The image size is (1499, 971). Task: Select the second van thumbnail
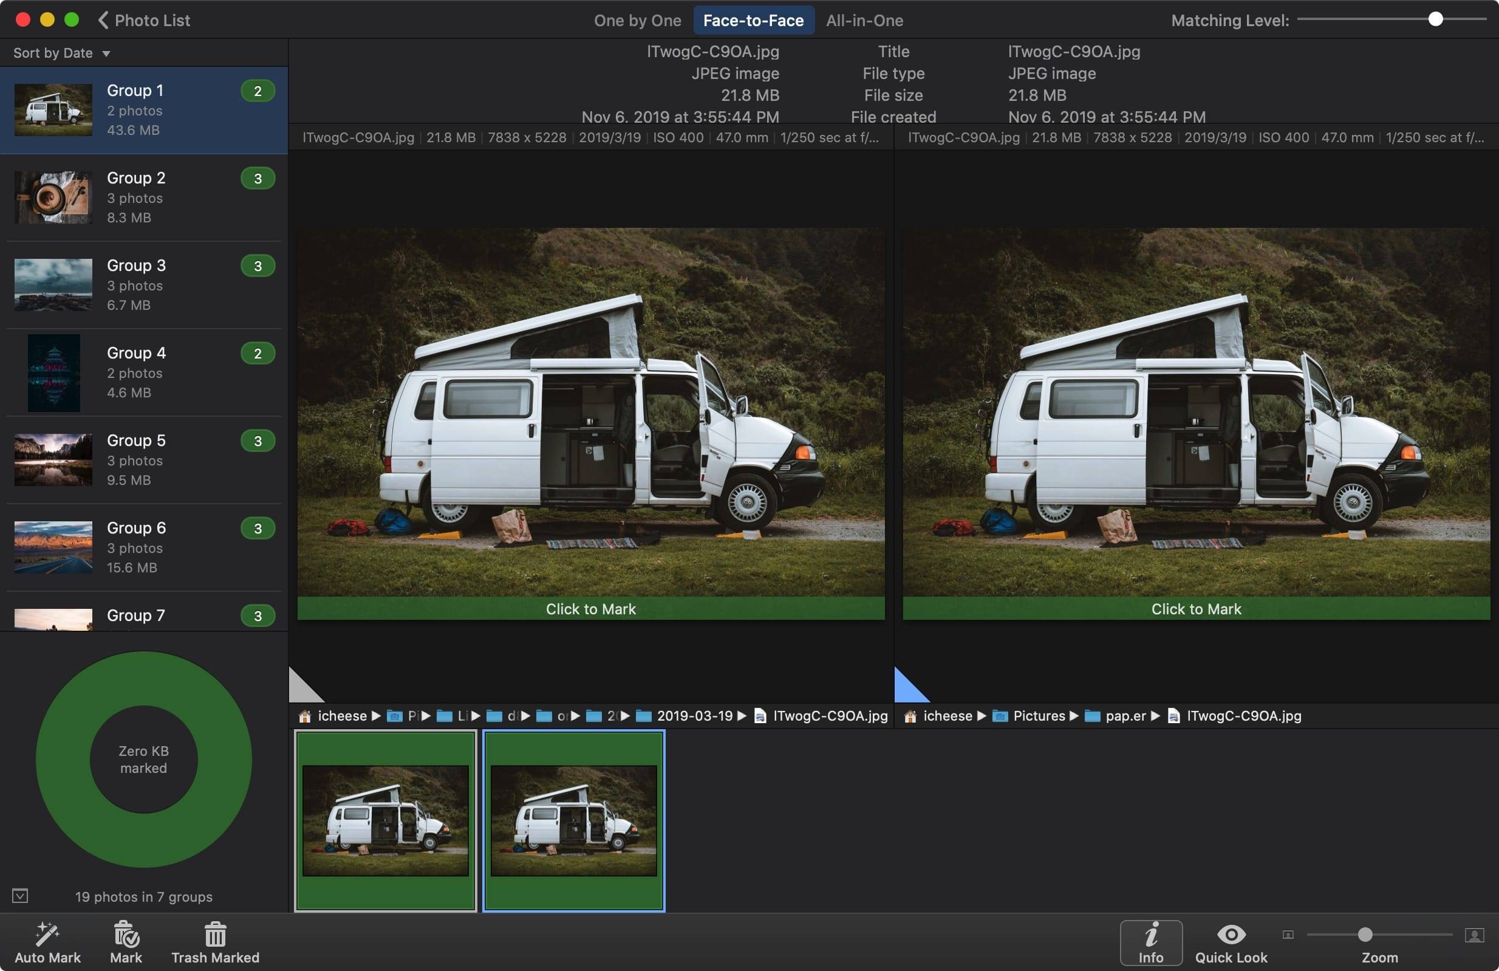(x=573, y=820)
